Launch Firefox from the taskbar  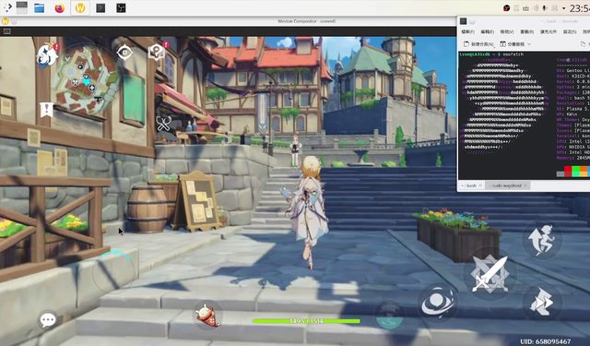(x=59, y=8)
